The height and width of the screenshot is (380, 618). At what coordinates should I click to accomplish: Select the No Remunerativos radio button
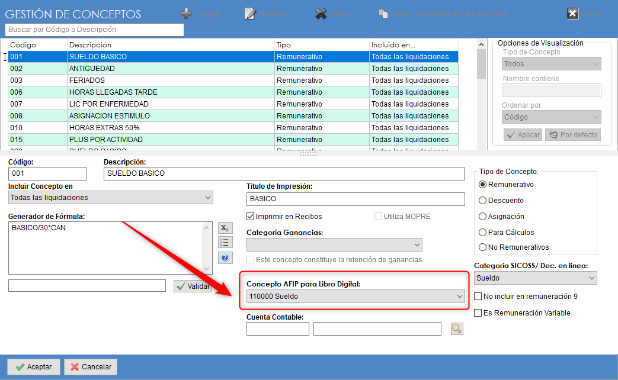[482, 247]
